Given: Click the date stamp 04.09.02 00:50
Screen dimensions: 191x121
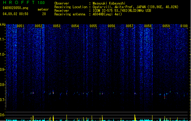Looking at the screenshot, I should click(x=15, y=14).
